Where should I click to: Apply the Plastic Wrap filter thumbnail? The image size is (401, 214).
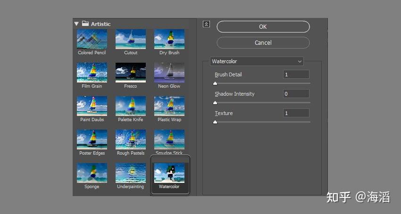point(169,106)
